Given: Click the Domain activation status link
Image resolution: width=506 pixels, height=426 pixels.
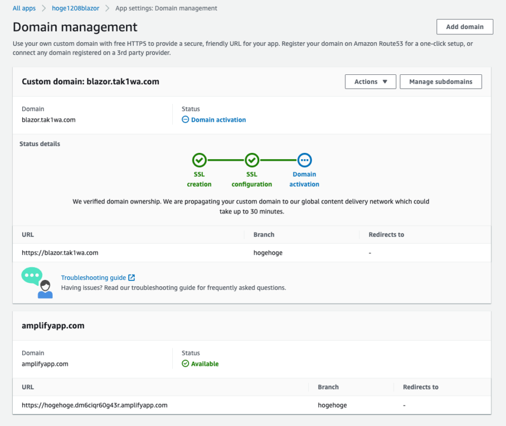Looking at the screenshot, I should point(218,120).
